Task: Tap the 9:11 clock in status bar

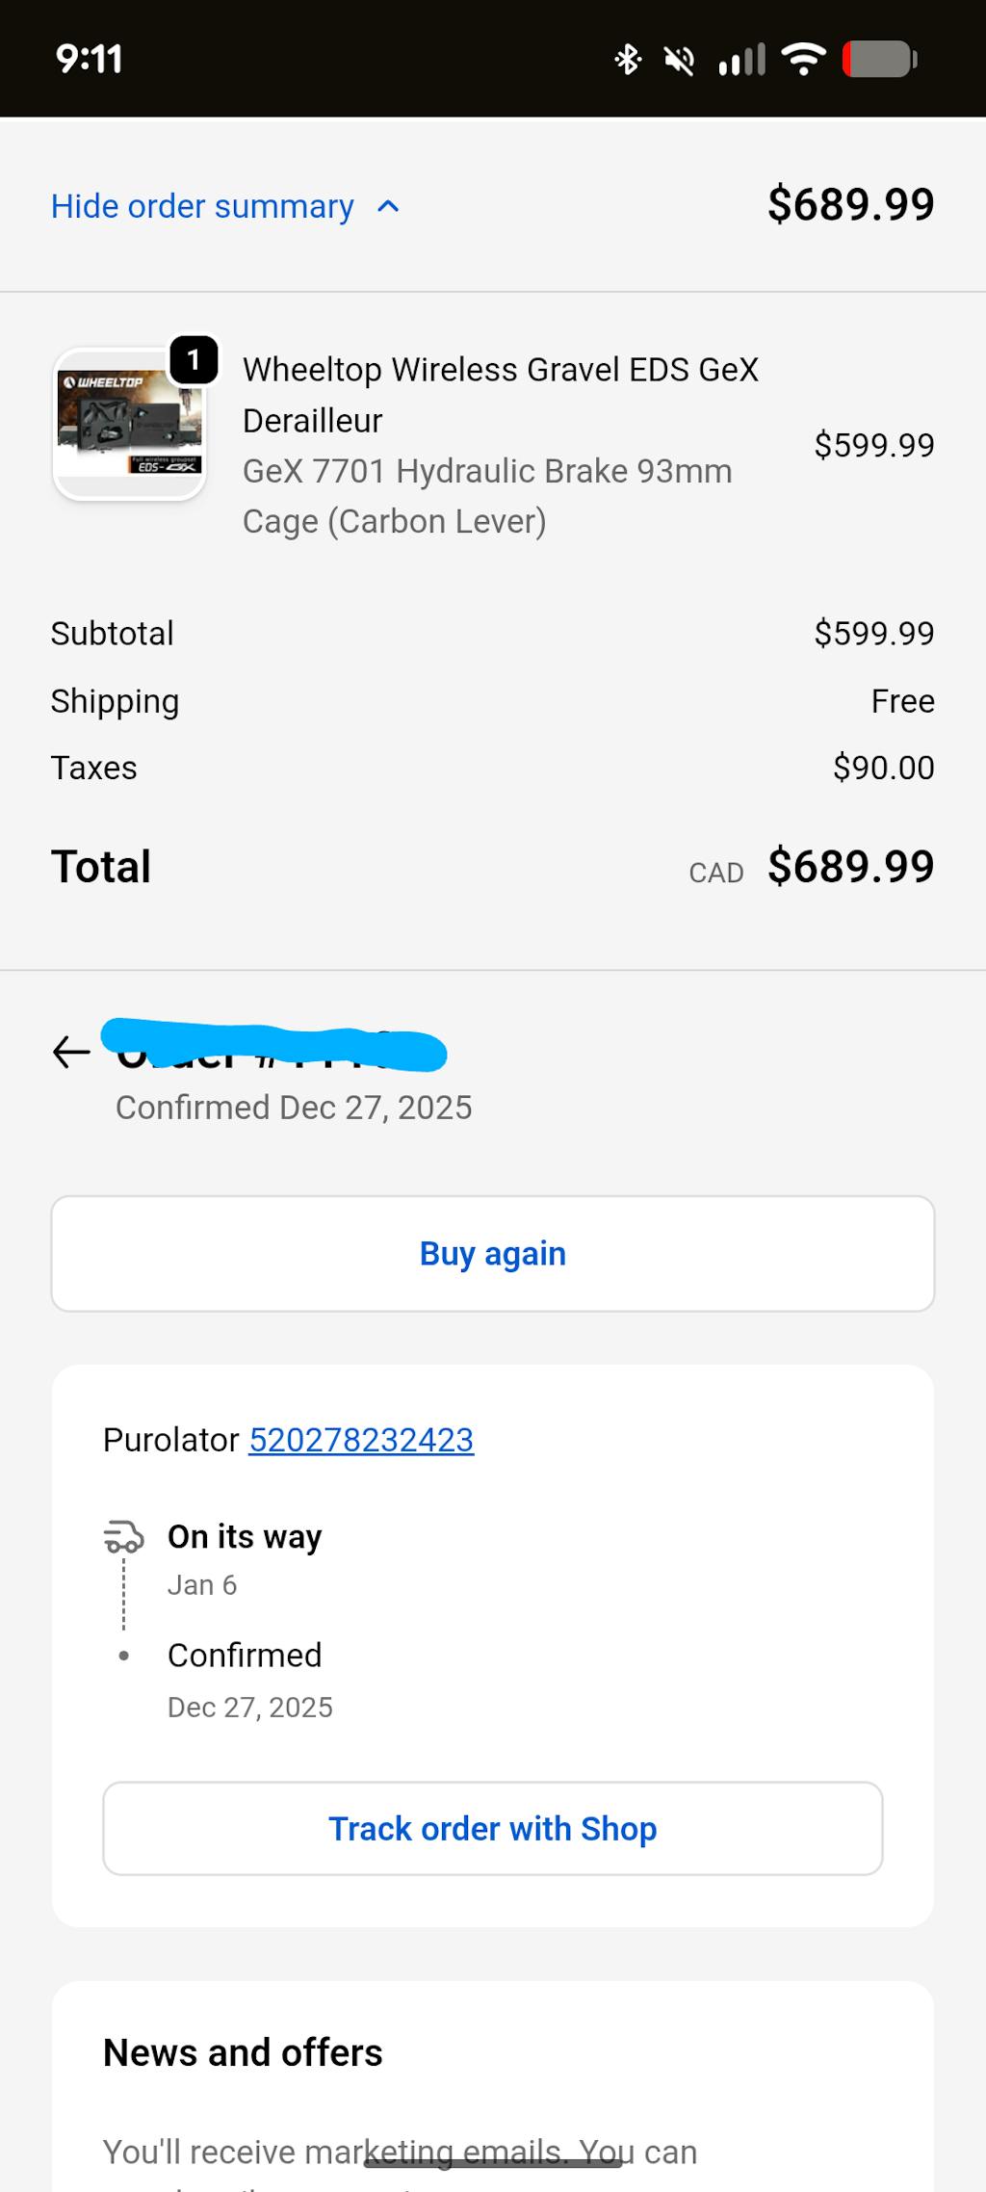Action: click(89, 60)
